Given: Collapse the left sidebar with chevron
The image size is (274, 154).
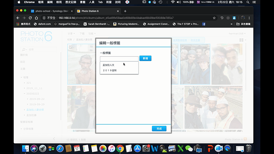Looking at the screenshot, I should (54, 139).
